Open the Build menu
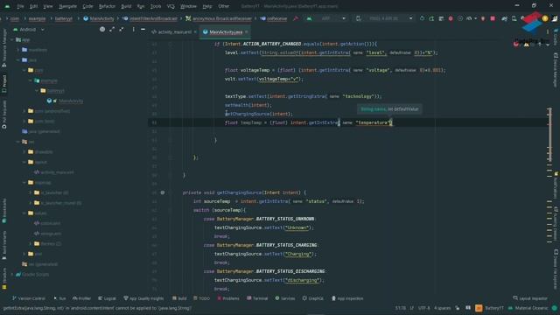Viewport: 560px width, 315px height. click(126, 6)
